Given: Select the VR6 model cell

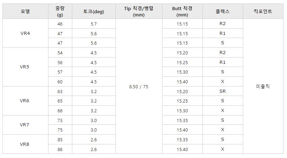Looking at the screenshot, I should 25,101.
